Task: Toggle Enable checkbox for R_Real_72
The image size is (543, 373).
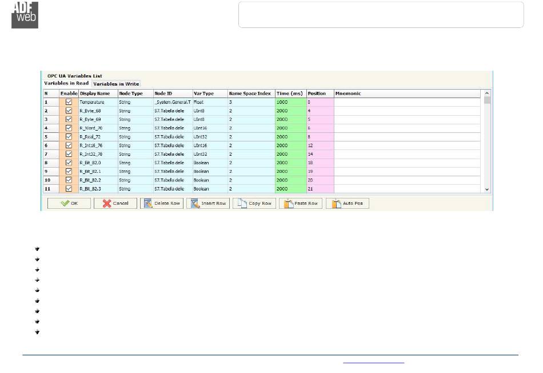Action: (x=69, y=137)
